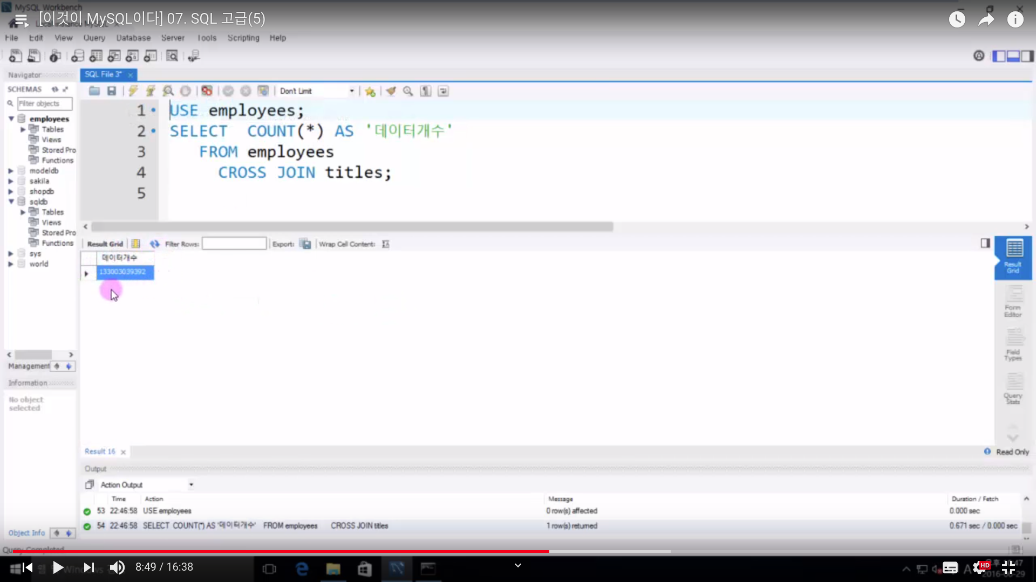Expand the modeldb schema
Image resolution: width=1036 pixels, height=582 pixels.
[11, 171]
